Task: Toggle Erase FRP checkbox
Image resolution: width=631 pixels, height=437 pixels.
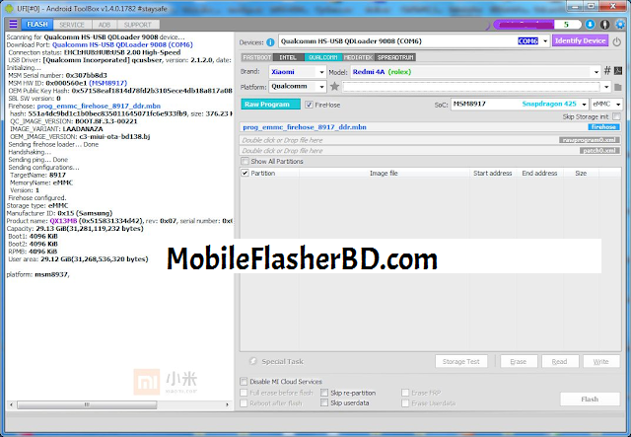Action: tap(405, 393)
